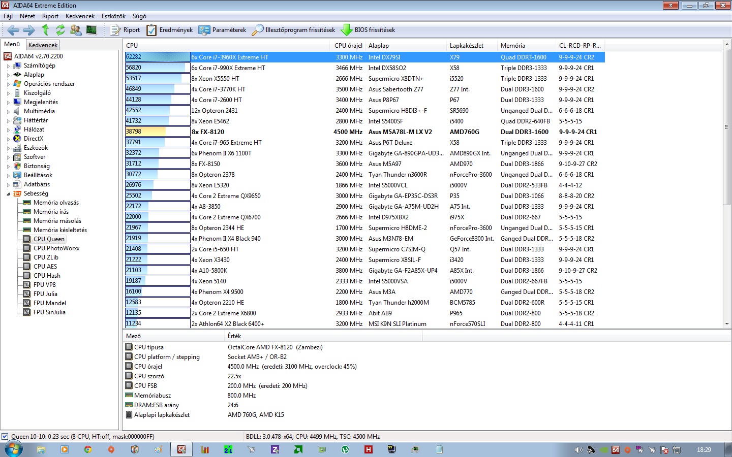
Task: Sort by the Memória column header
Action: (x=527, y=45)
